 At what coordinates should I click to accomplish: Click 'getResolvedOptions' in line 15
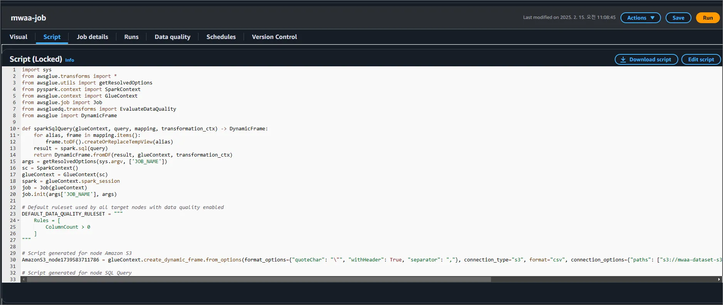tap(69, 162)
